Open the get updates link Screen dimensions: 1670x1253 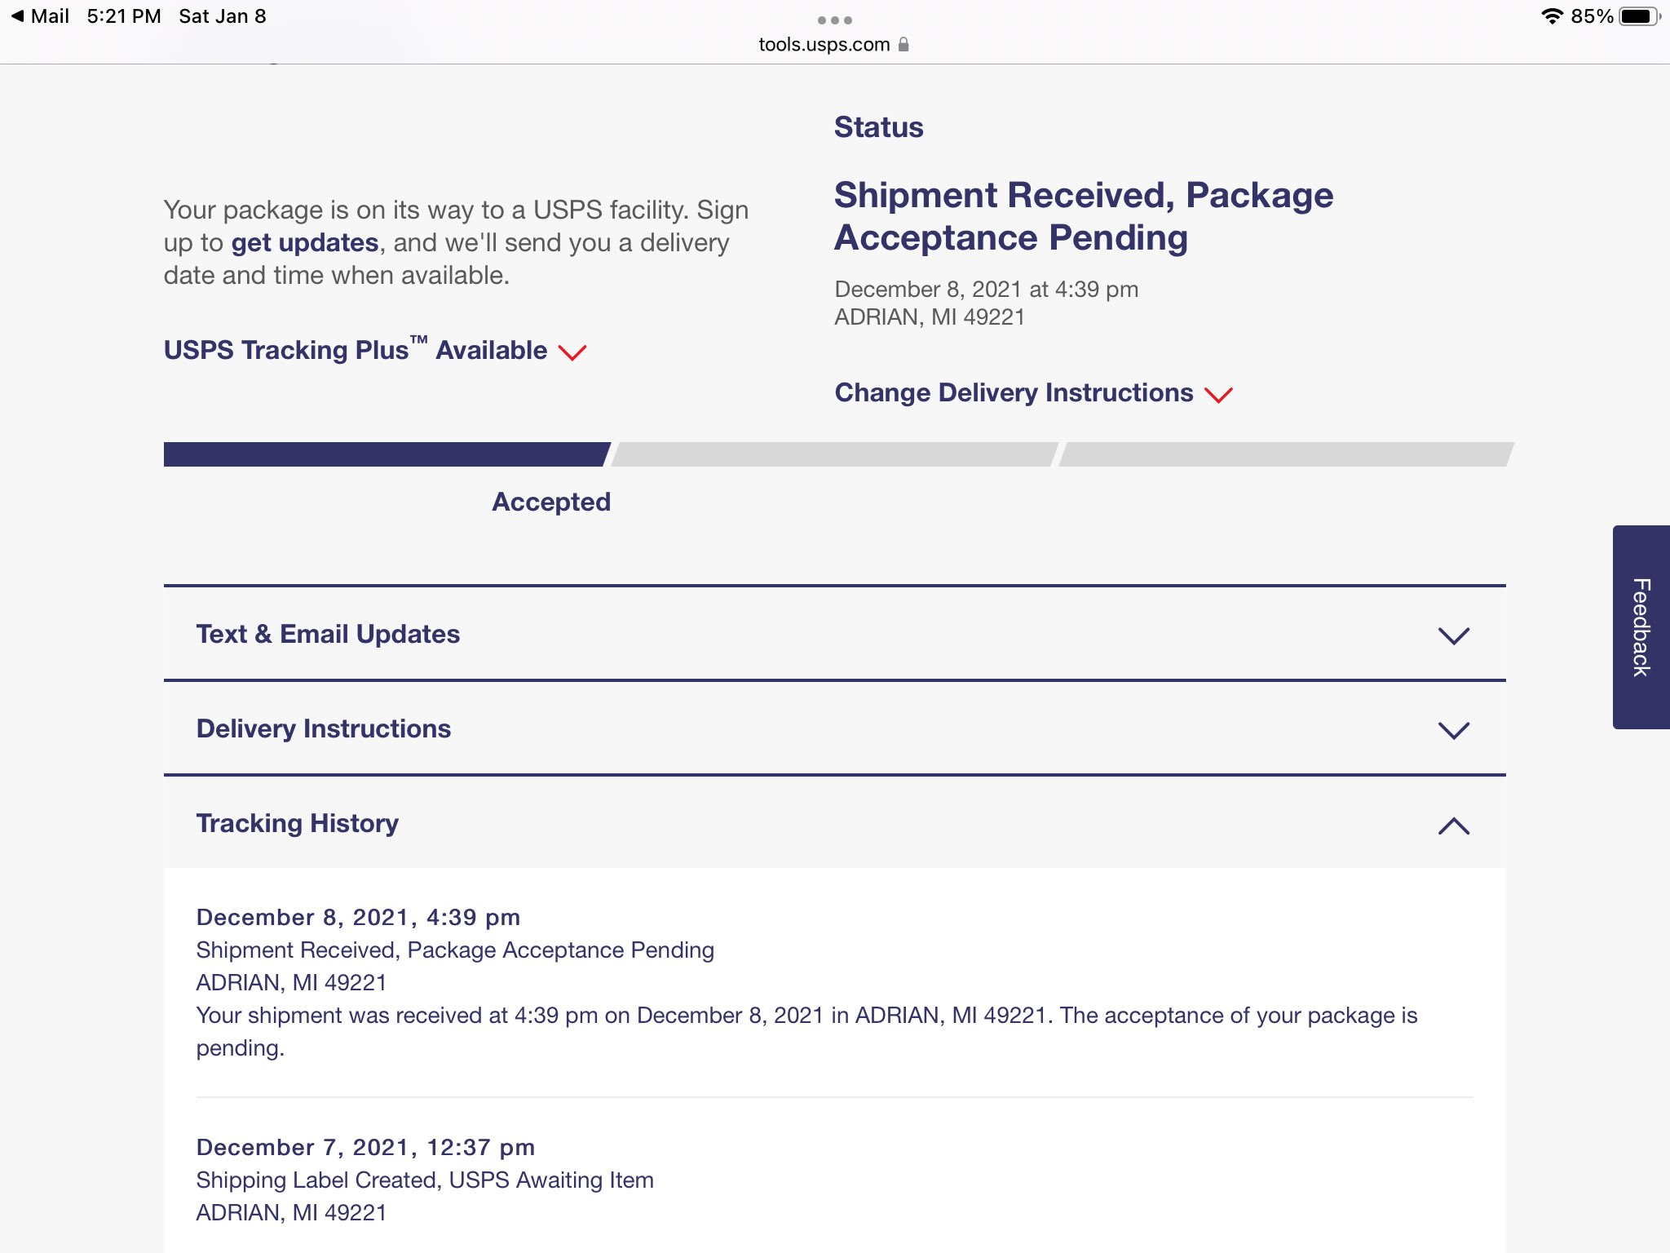coord(304,243)
